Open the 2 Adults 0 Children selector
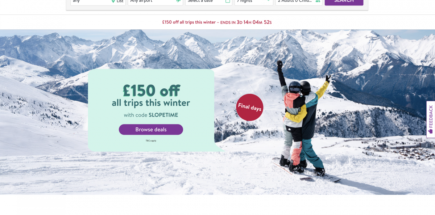This screenshot has height=215, width=435. (299, 2)
